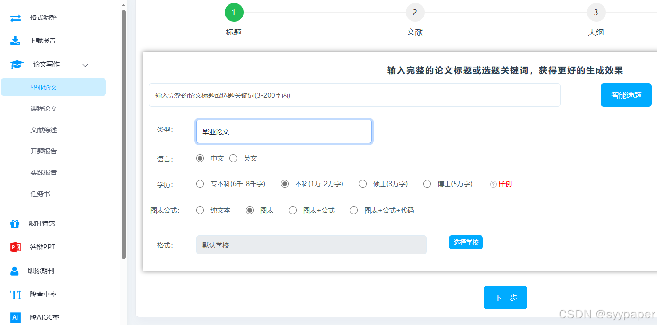Click the 格式调整 swap-arrows icon
This screenshot has width=657, height=325.
pos(16,18)
